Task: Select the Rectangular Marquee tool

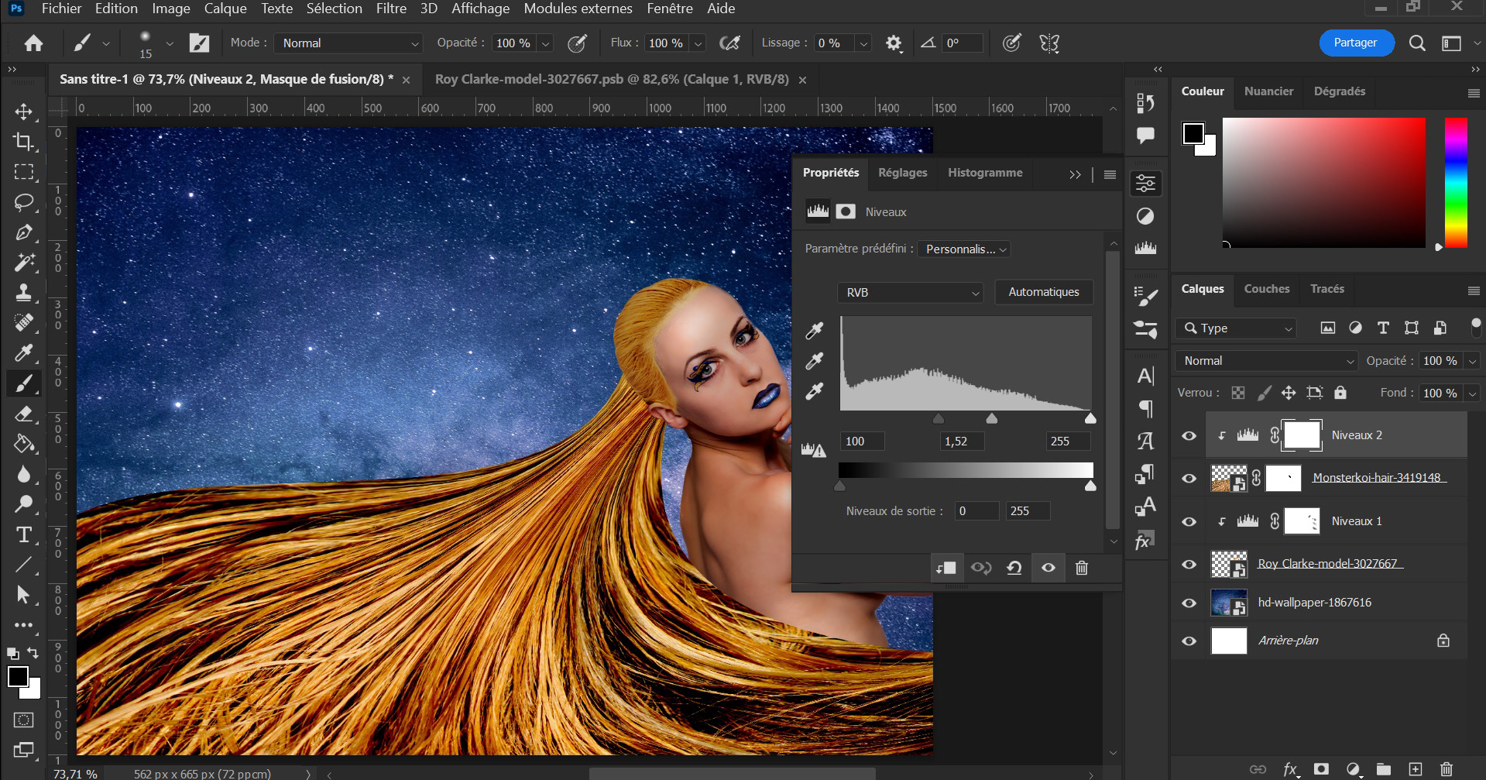Action: tap(24, 172)
